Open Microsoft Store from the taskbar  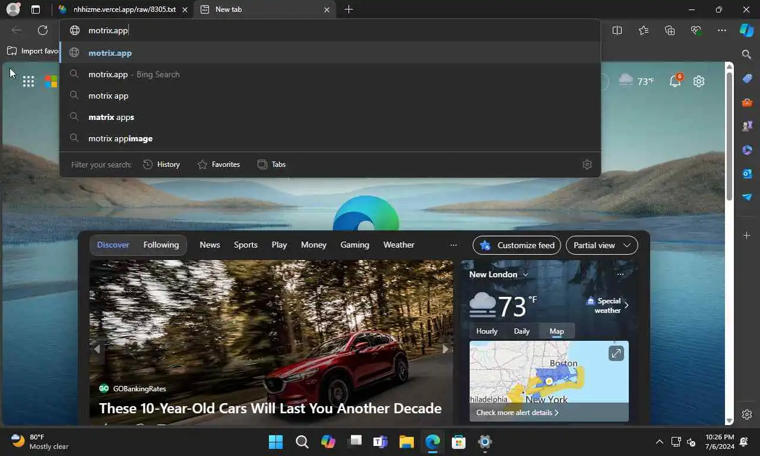point(458,442)
